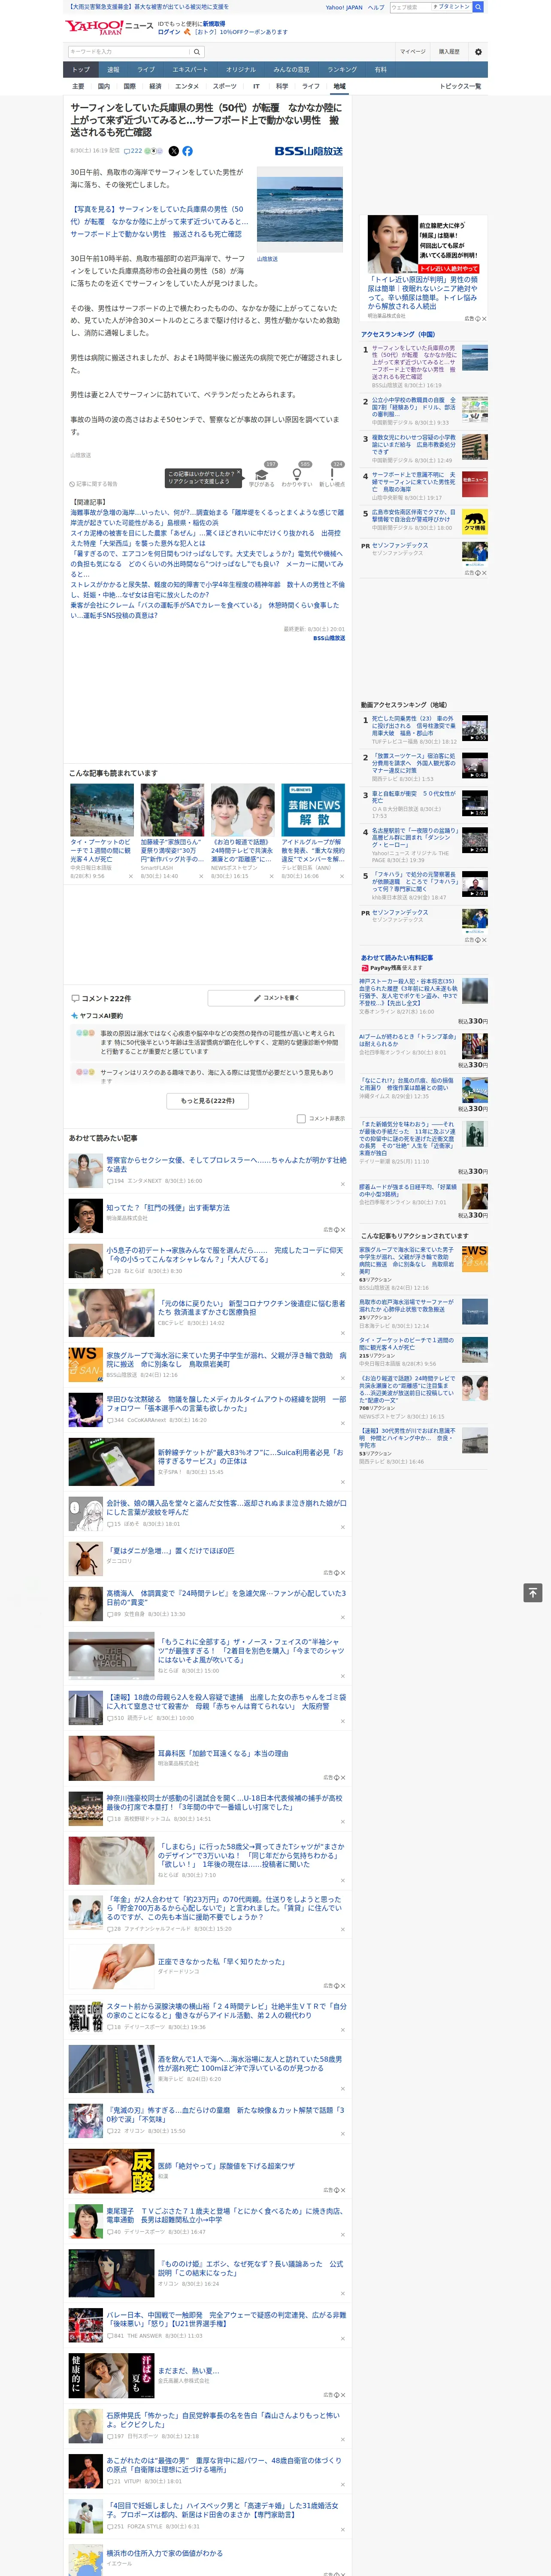The image size is (551, 2576).
Task: Select the ランキング tab
Action: click(x=342, y=70)
